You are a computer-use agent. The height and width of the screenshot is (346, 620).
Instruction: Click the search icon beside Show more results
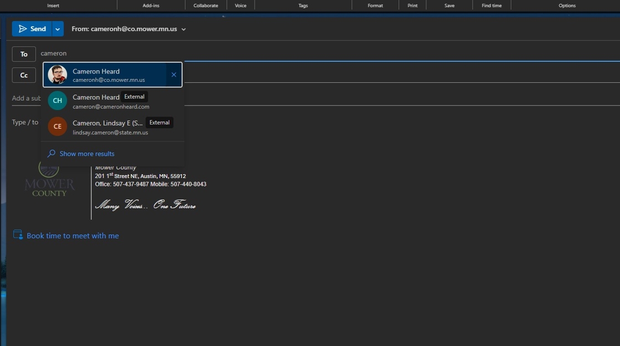click(51, 154)
